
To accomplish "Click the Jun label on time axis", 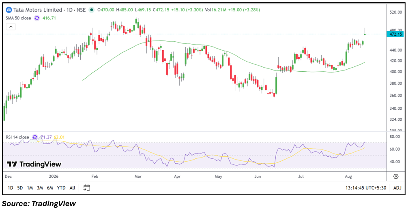I will pyautogui.click(x=258, y=177).
